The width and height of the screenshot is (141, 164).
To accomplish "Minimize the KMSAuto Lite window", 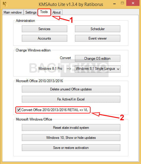I will tap(114, 4).
